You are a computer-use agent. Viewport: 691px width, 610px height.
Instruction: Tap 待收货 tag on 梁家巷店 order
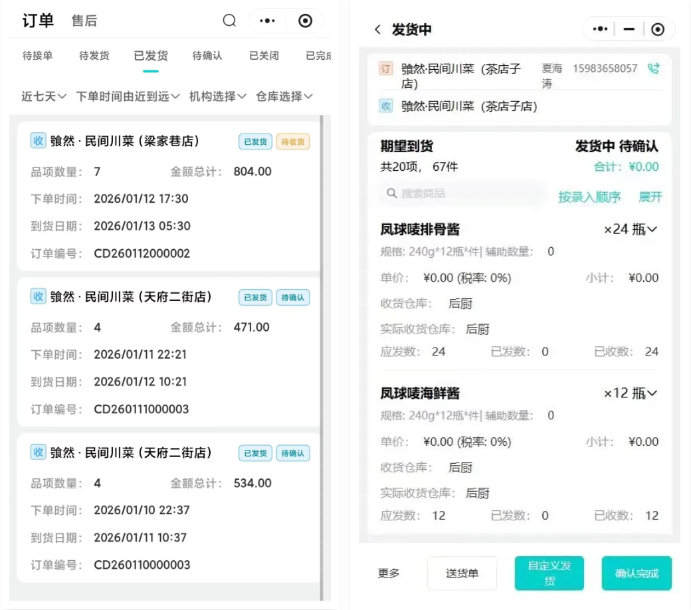293,142
